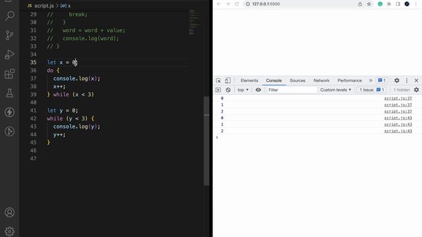Click line number 41 in the gutter

coord(33,111)
